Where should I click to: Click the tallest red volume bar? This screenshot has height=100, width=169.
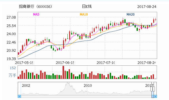point(63,73)
